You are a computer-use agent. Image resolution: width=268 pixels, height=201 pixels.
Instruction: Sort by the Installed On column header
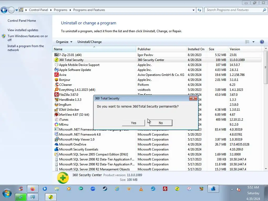(197, 49)
